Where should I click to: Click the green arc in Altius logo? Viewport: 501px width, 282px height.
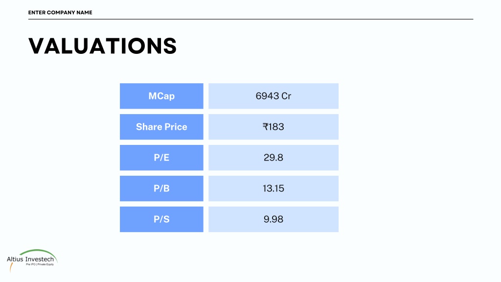coord(38,251)
